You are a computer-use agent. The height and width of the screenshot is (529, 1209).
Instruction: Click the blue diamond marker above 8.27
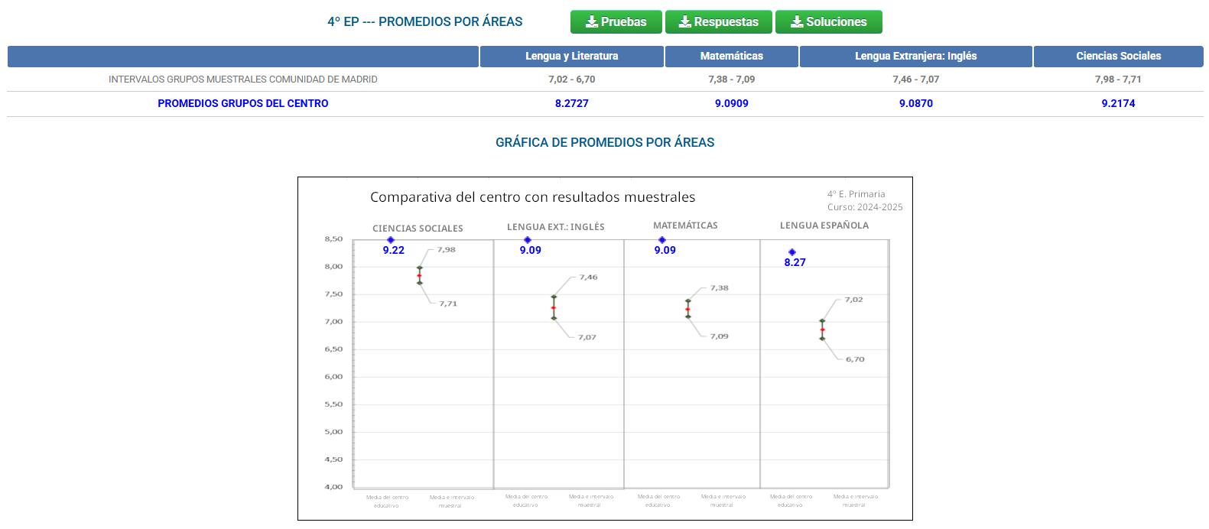click(792, 252)
